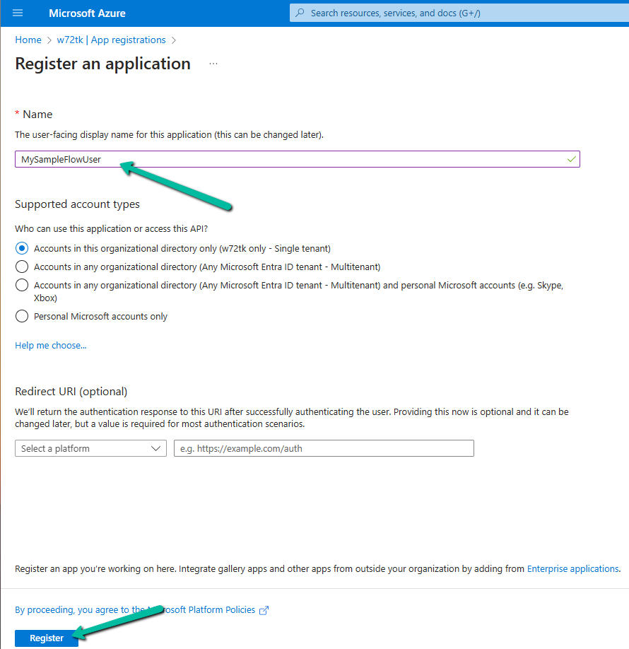Click the ellipsis next to page title
This screenshot has width=629, height=649.
tap(213, 64)
